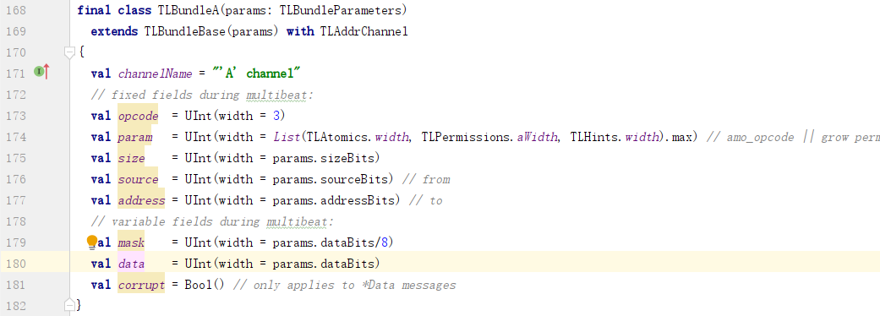The width and height of the screenshot is (880, 316).
Task: Click line number 175 in the gutter
Action: (x=15, y=158)
